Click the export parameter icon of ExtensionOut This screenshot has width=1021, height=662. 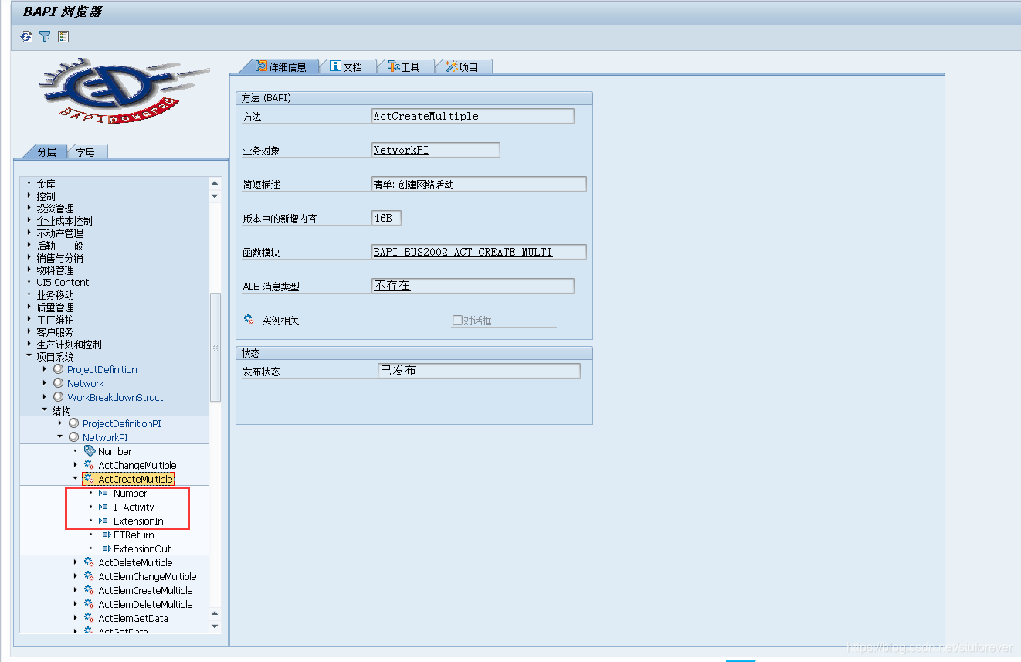(107, 548)
